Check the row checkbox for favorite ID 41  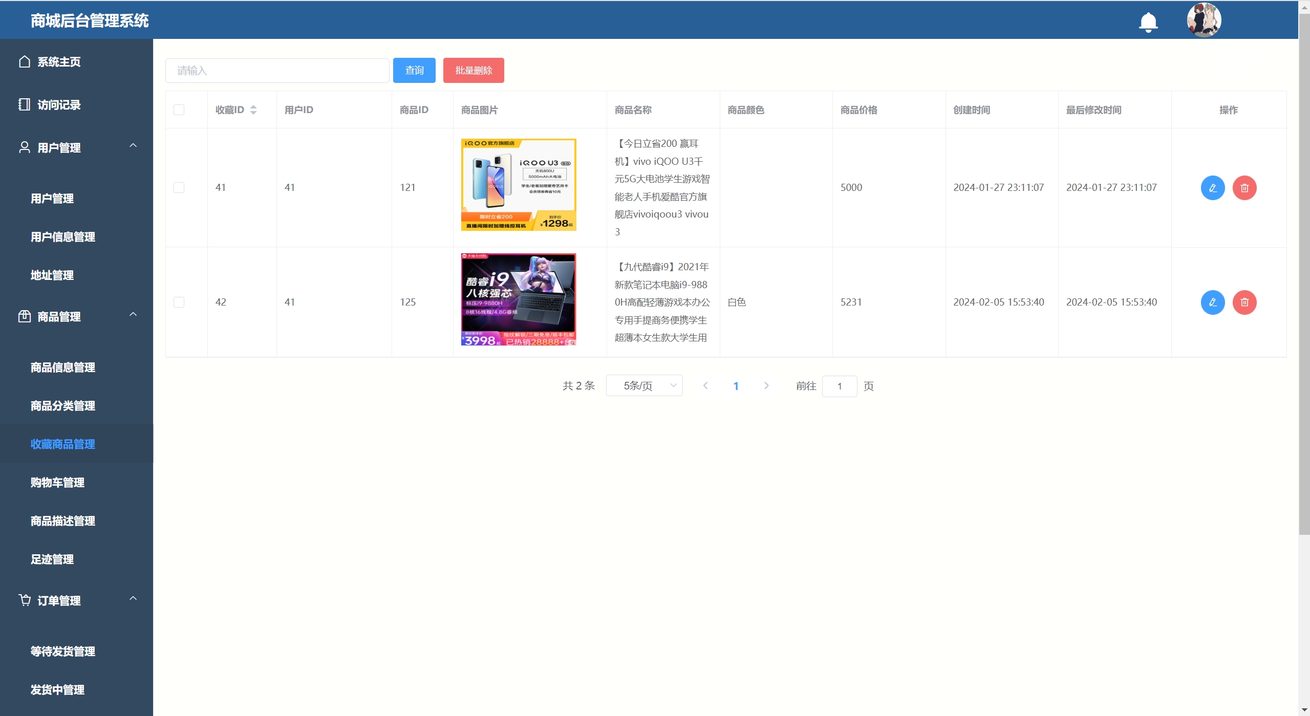click(179, 188)
